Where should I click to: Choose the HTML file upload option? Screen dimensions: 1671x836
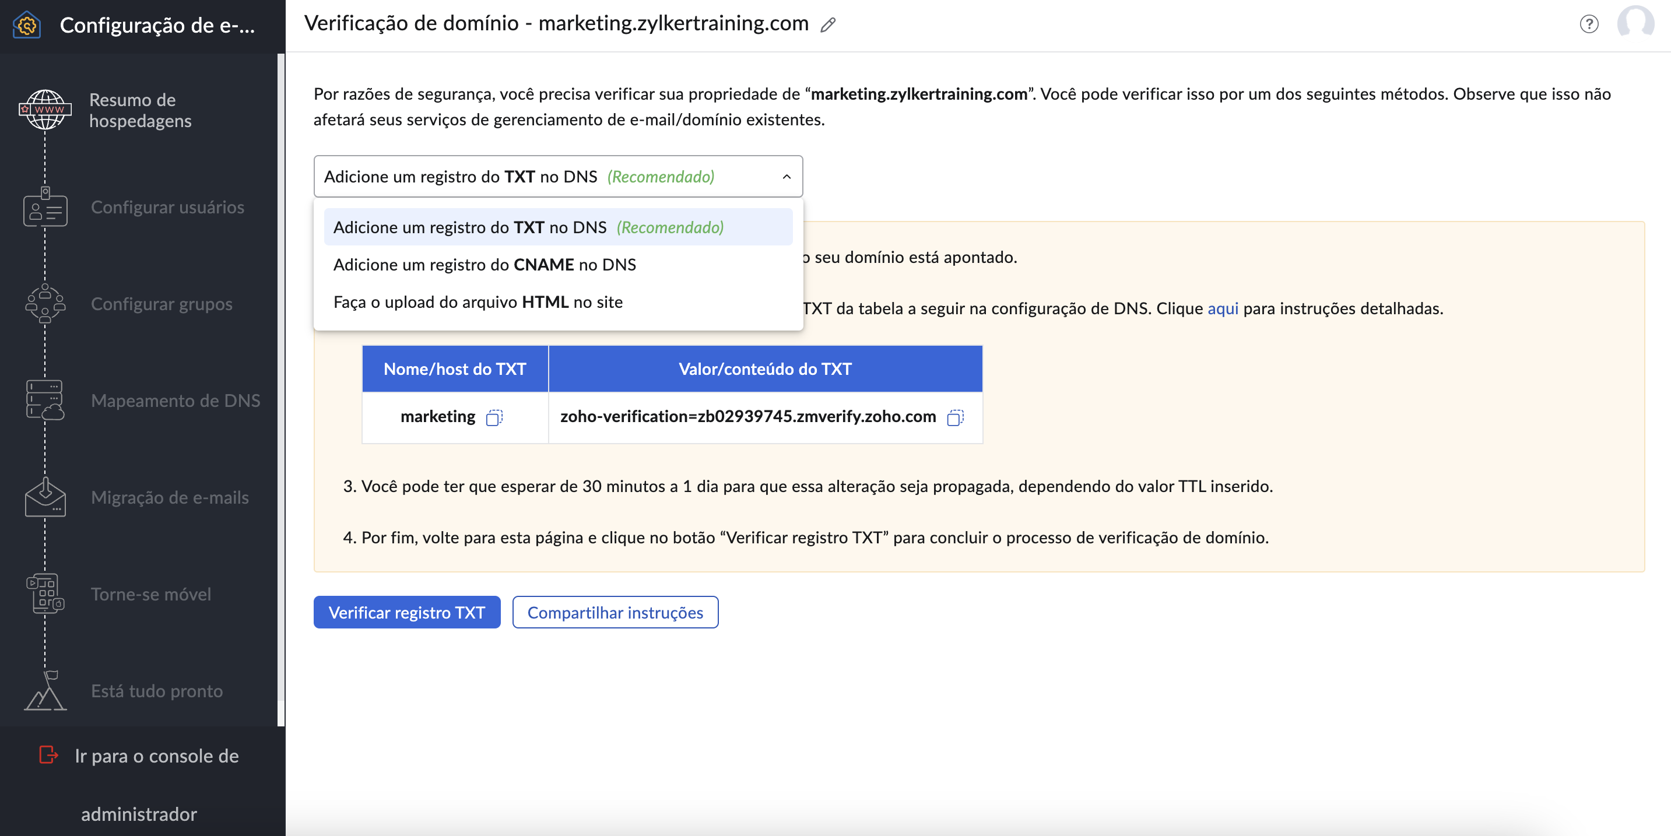pos(558,302)
